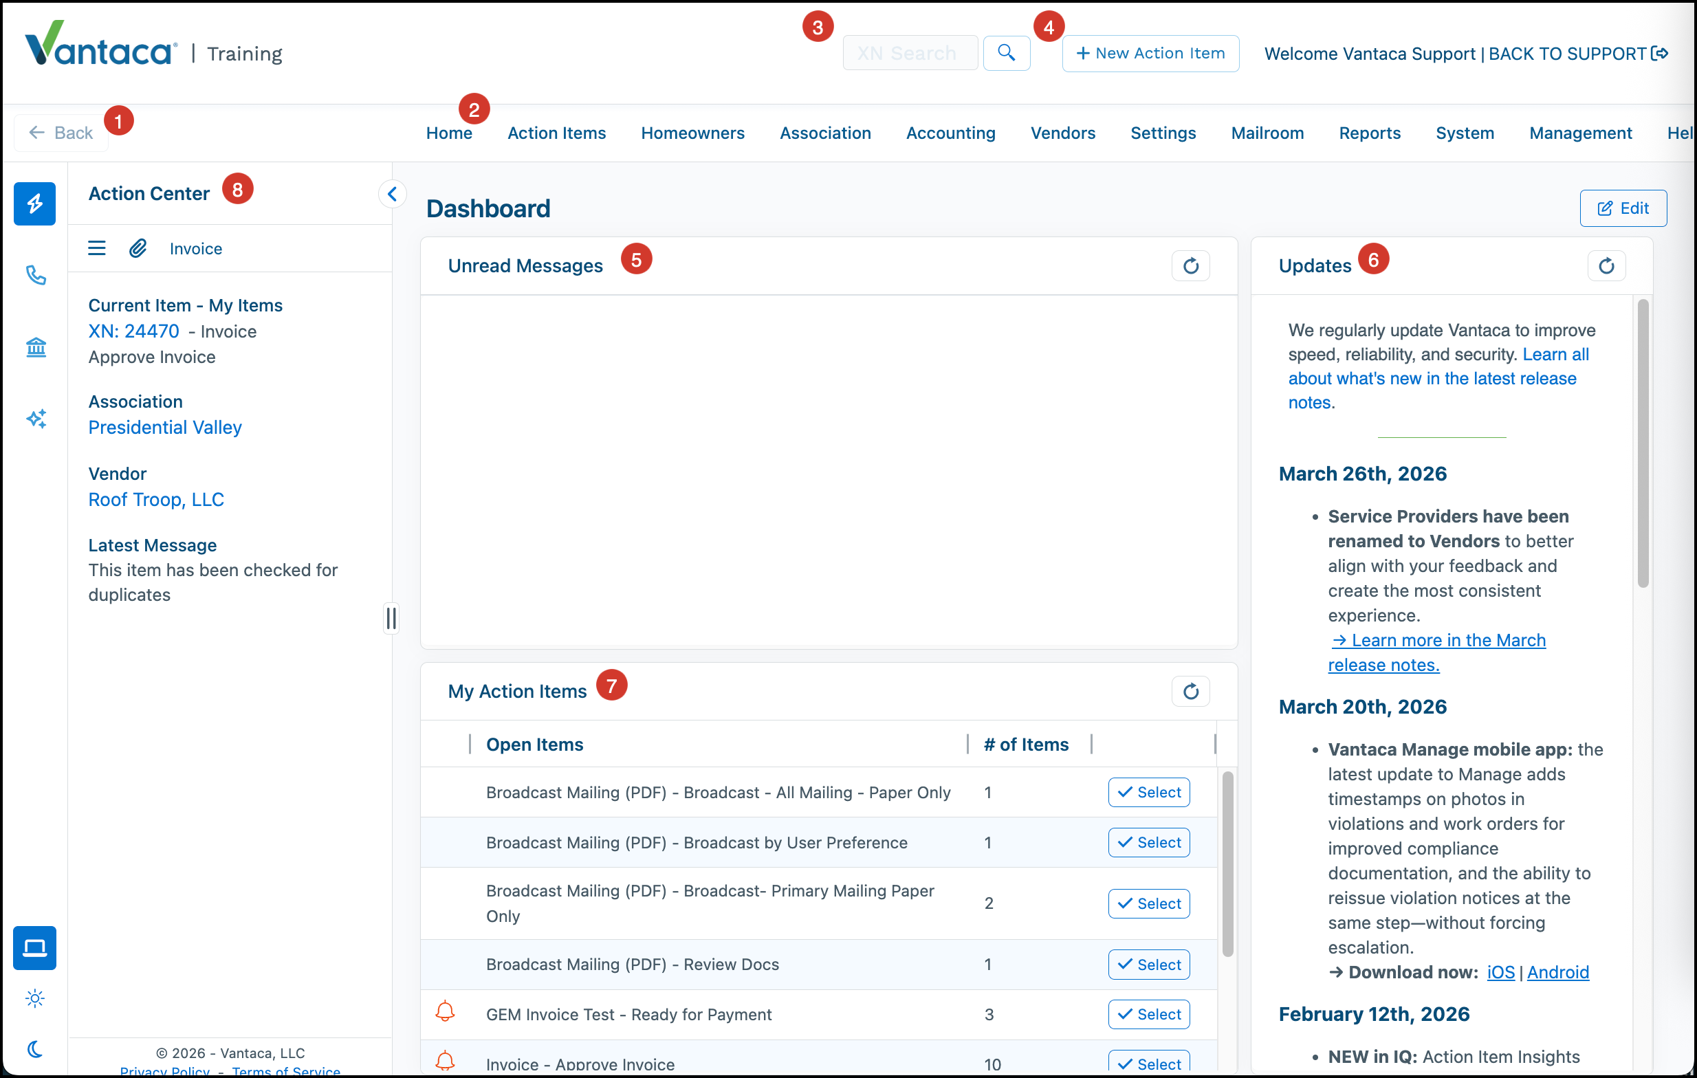Open the Homeowners menu
The image size is (1697, 1078).
(692, 133)
